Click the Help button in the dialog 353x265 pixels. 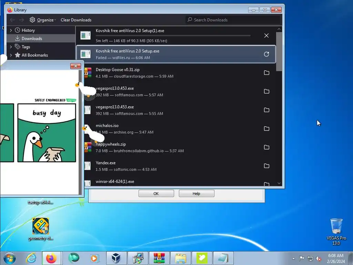pos(196,193)
